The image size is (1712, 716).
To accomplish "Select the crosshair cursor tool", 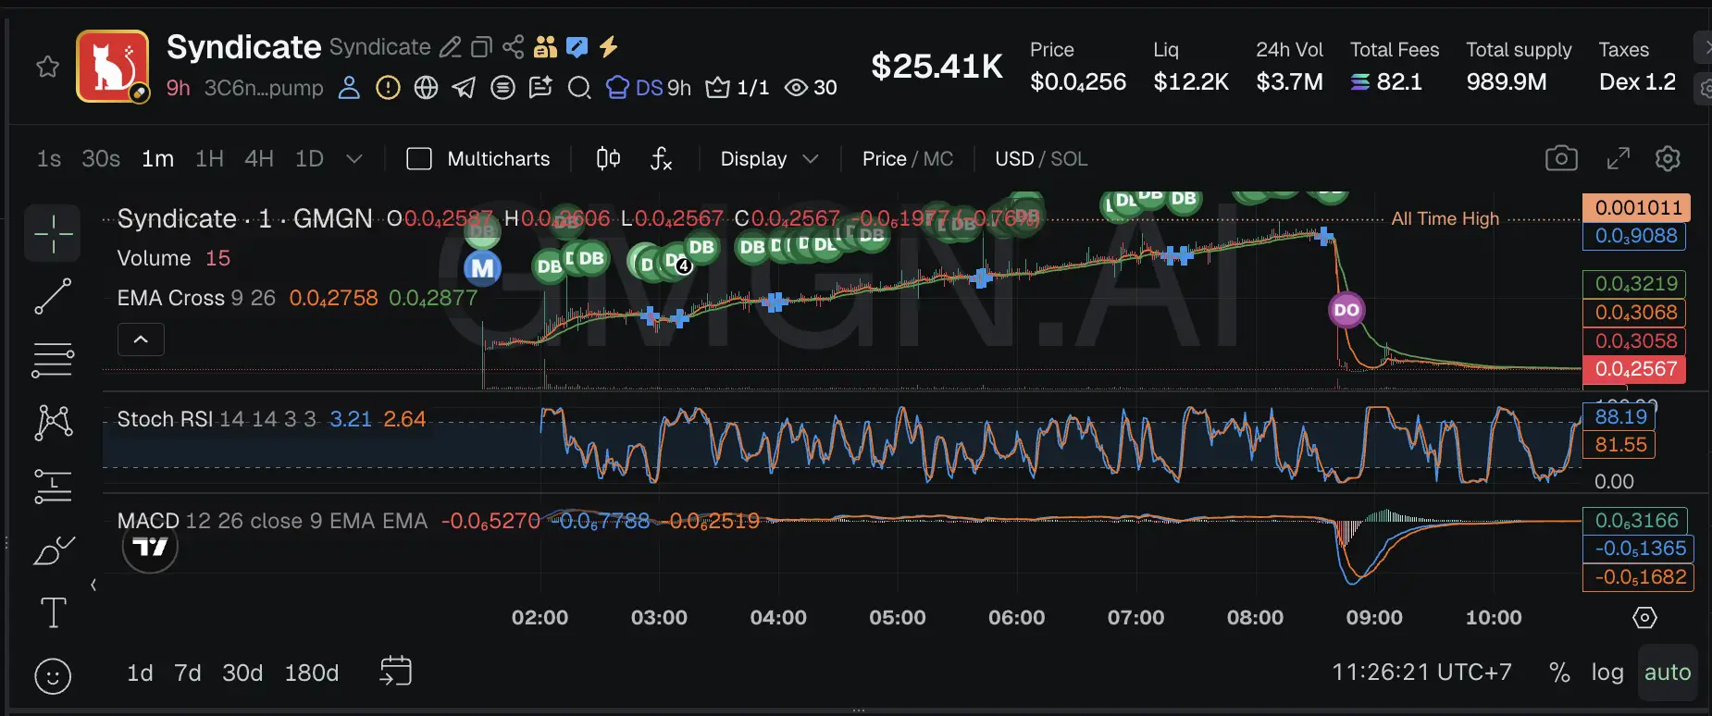I will (53, 233).
